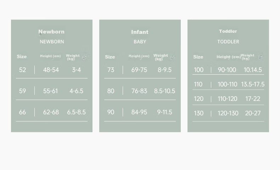Click the Infant chart title

point(140,32)
